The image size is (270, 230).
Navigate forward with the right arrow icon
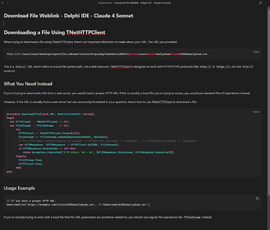[8, 3]
